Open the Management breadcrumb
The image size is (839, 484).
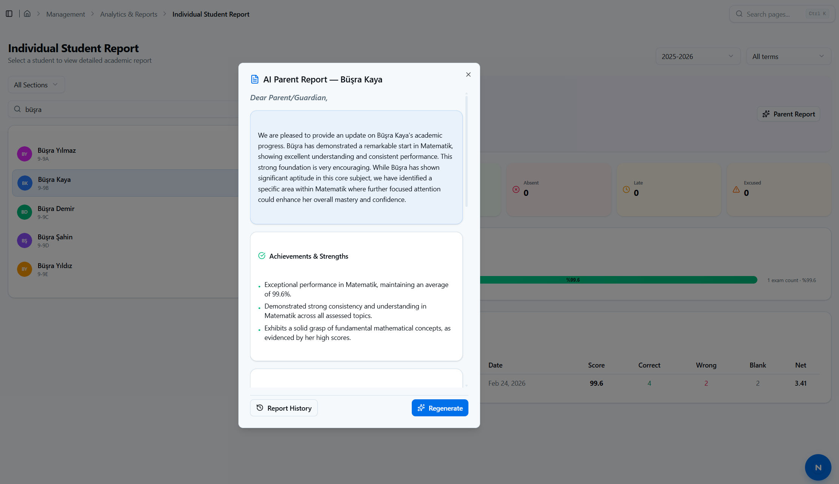coord(66,14)
